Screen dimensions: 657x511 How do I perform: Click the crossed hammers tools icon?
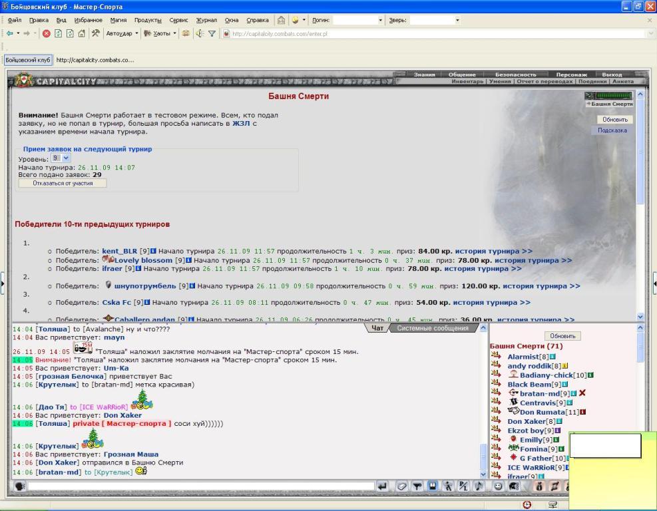96,33
